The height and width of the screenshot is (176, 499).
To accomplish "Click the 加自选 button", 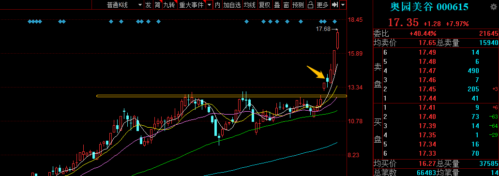I will tap(232, 5).
